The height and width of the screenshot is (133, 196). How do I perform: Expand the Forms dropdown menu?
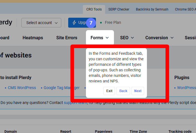pyautogui.click(x=100, y=38)
